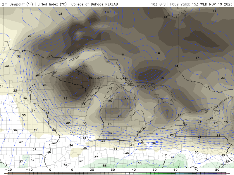Screen dimensions: 234x175
Task: Click the "30" label on the color scale
Action: [113, 170]
